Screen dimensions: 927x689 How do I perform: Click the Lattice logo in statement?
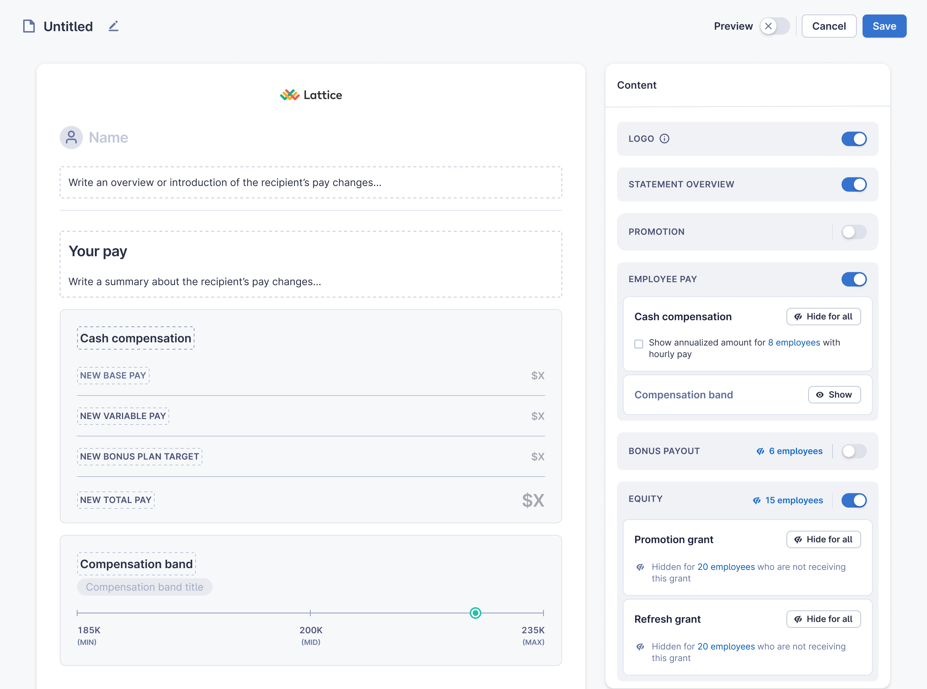[311, 95]
